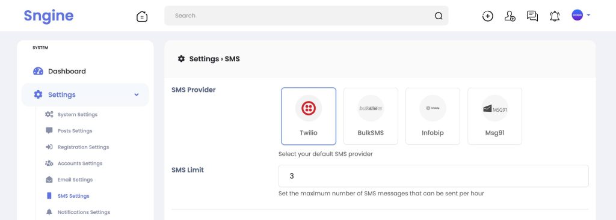
Task: Open the Sngine logo home link
Action: coord(48,16)
